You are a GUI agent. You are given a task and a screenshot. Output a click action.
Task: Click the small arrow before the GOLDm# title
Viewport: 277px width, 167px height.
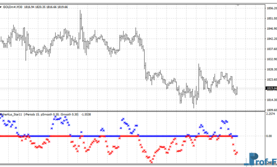(1, 7)
